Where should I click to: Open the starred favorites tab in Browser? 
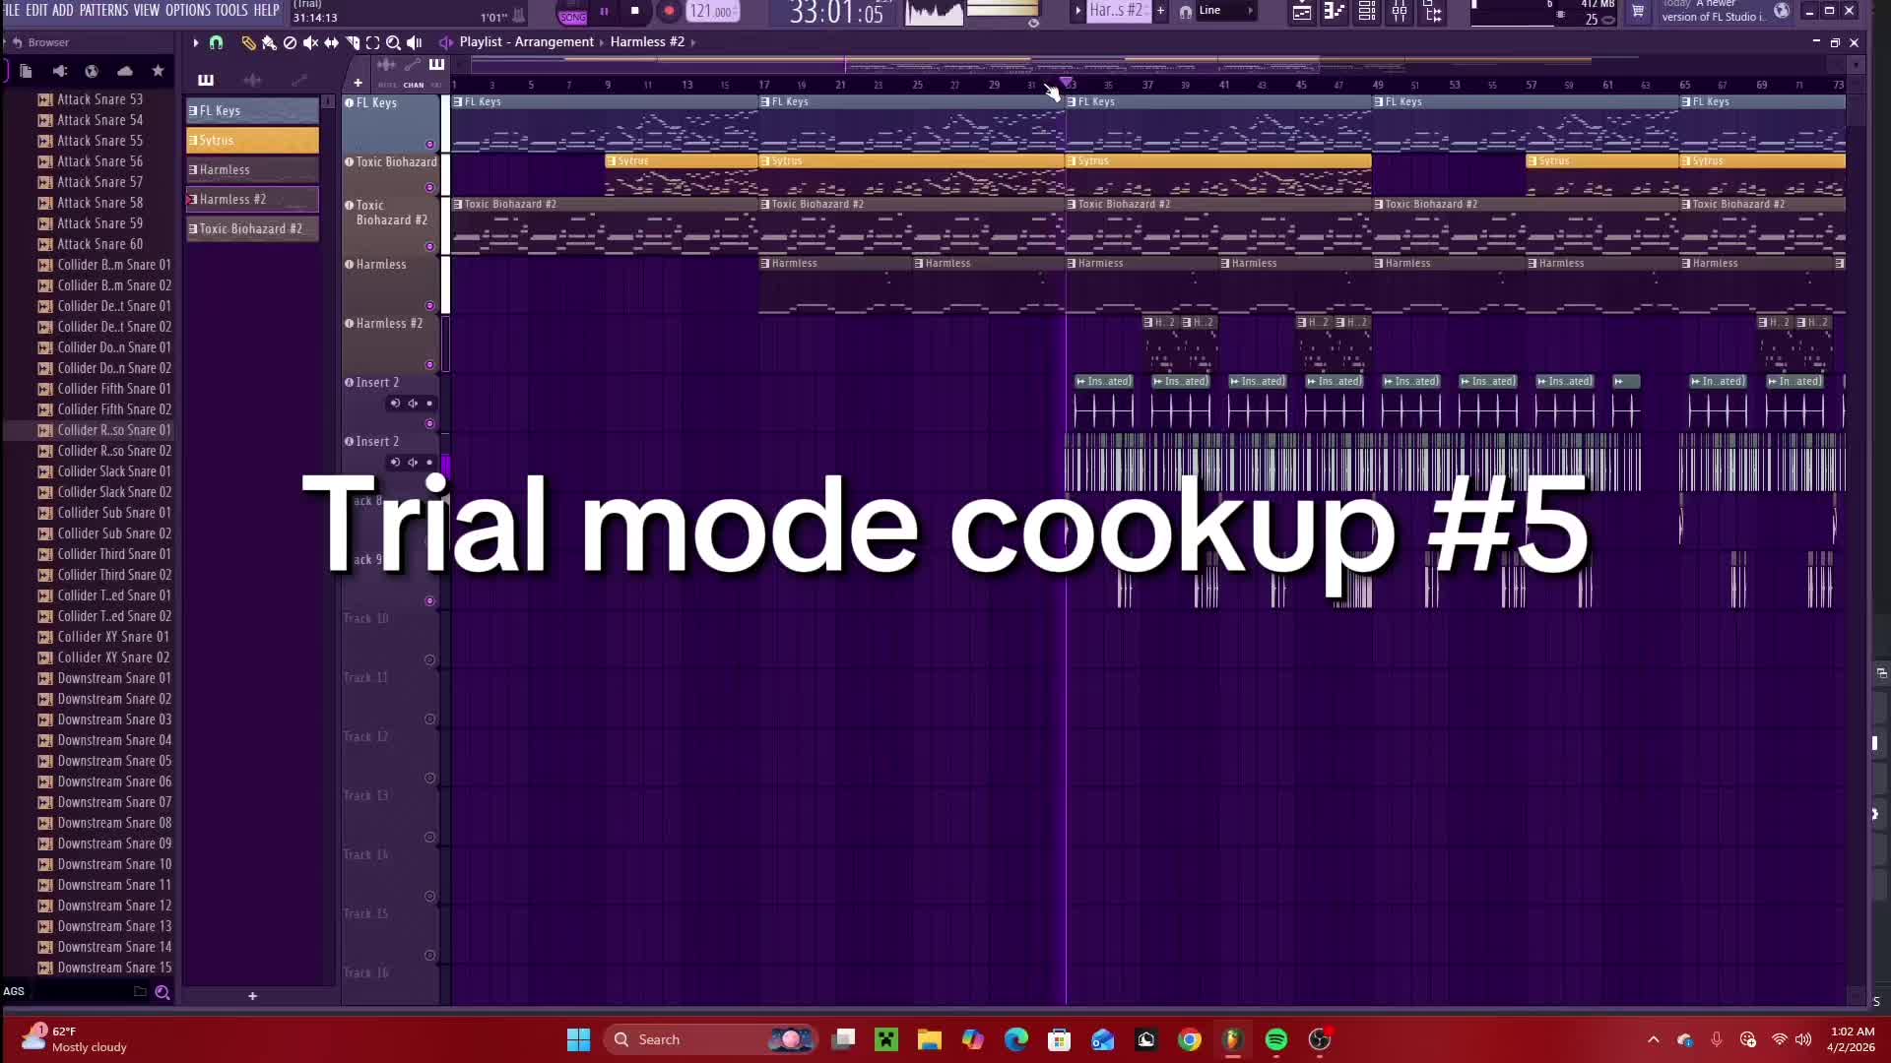pos(158,71)
